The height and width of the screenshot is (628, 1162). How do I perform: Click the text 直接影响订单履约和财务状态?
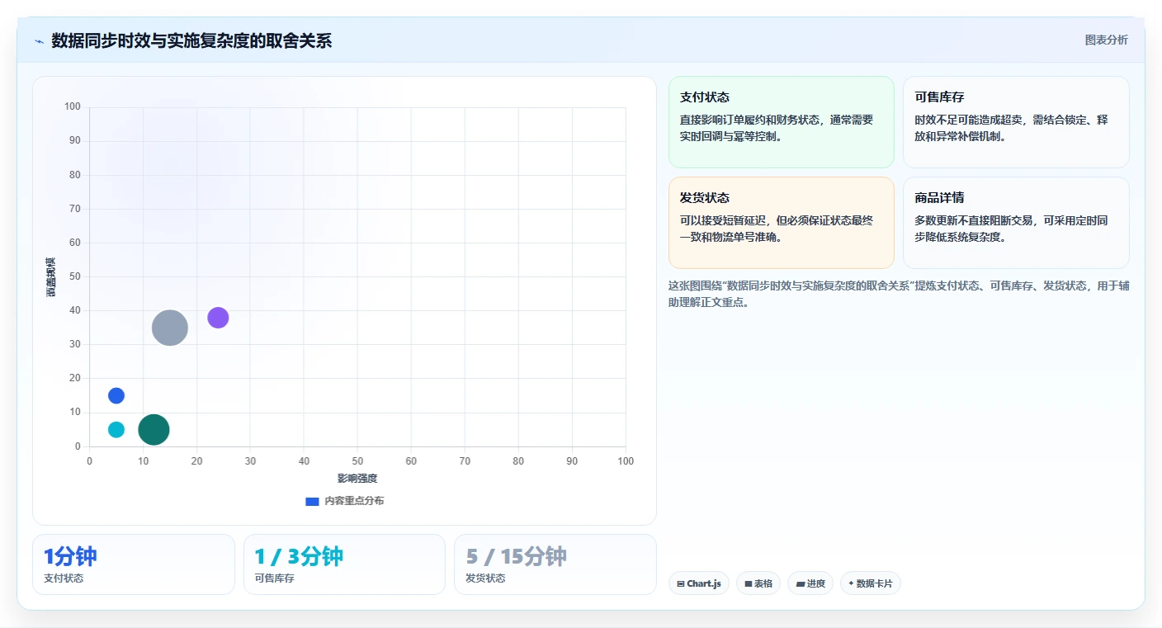point(749,120)
